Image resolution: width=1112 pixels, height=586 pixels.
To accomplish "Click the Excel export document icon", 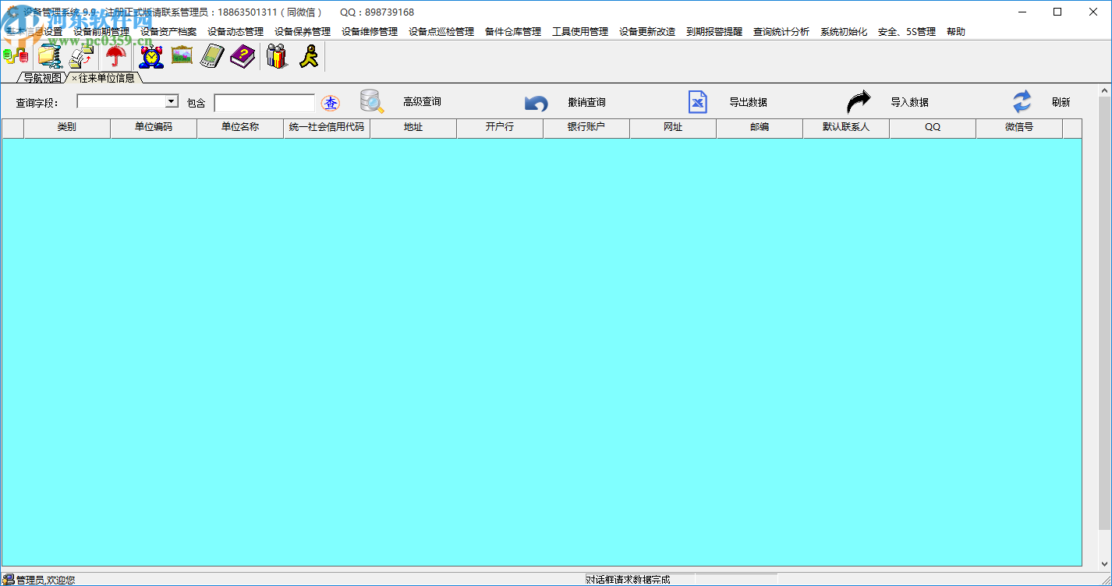I will click(x=698, y=102).
